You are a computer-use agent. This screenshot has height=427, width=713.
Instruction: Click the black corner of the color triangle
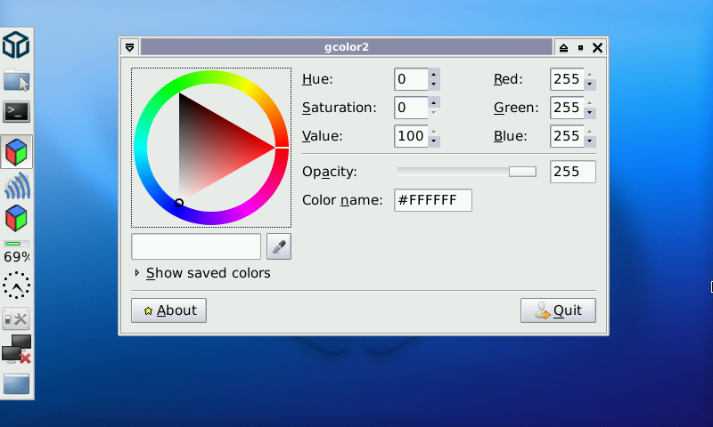click(x=181, y=96)
